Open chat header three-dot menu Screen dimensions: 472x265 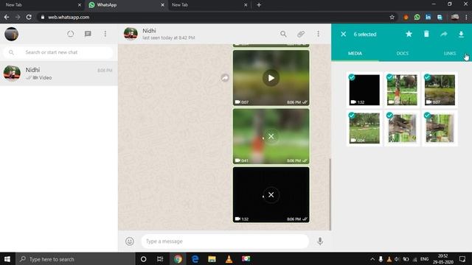318,34
